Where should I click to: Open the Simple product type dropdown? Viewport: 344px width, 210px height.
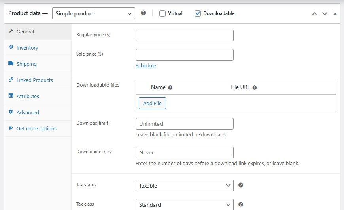click(94, 13)
